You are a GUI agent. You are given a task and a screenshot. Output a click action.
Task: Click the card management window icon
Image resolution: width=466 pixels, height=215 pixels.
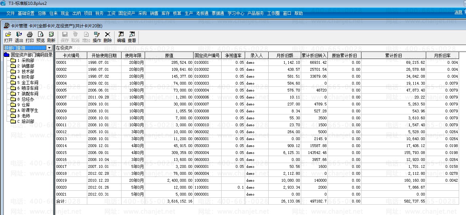pyautogui.click(x=6, y=26)
